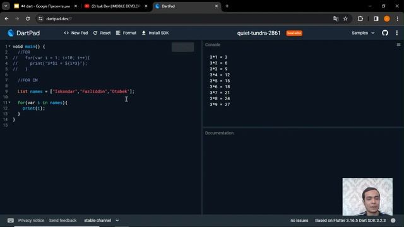Close the DartPad browser tab
The height and width of the screenshot is (227, 404).
click(x=217, y=6)
